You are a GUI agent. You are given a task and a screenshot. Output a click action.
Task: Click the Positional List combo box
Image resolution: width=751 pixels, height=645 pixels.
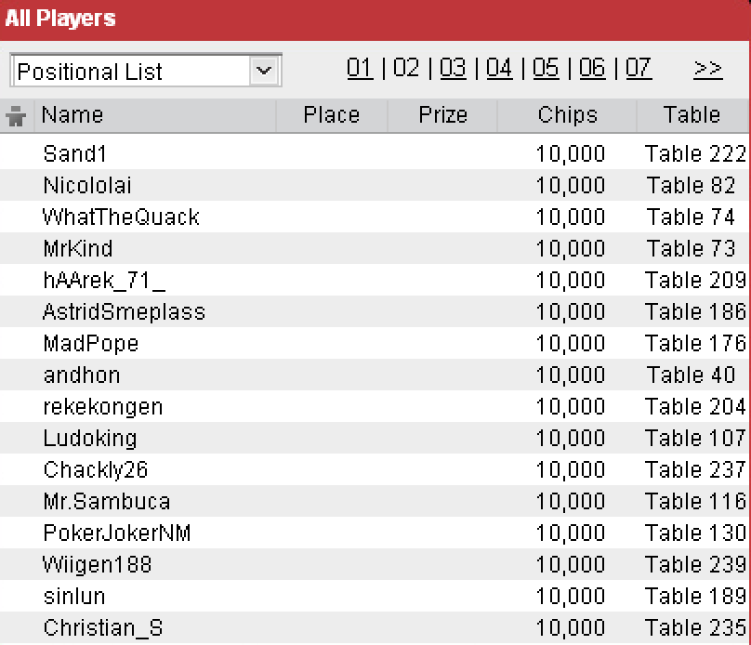click(x=146, y=71)
